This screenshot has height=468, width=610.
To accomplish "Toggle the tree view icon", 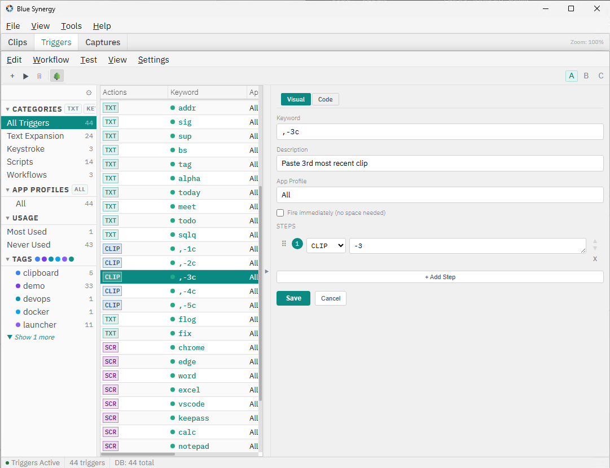I will (57, 76).
